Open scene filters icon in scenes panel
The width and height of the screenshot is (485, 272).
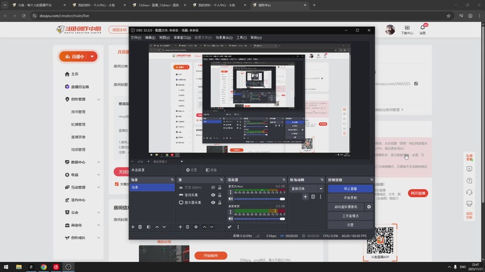(149, 227)
